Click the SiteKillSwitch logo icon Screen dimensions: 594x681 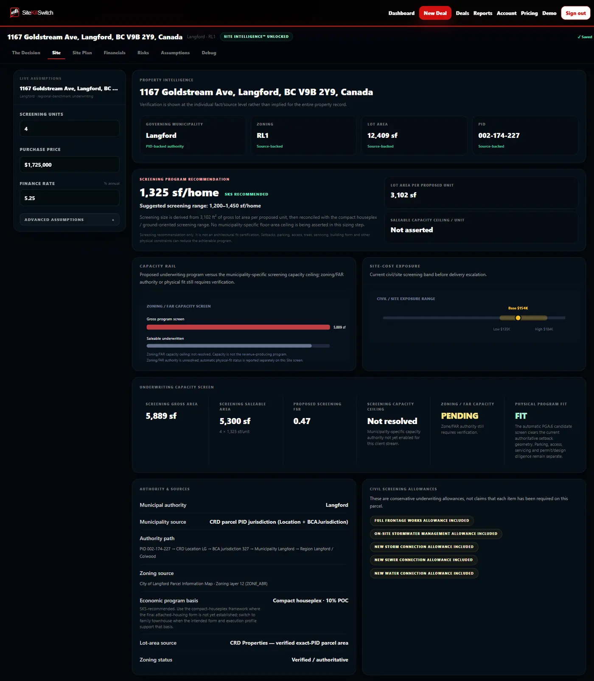click(x=14, y=12)
